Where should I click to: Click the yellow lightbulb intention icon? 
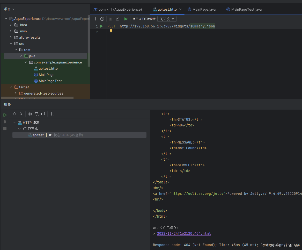(111, 31)
